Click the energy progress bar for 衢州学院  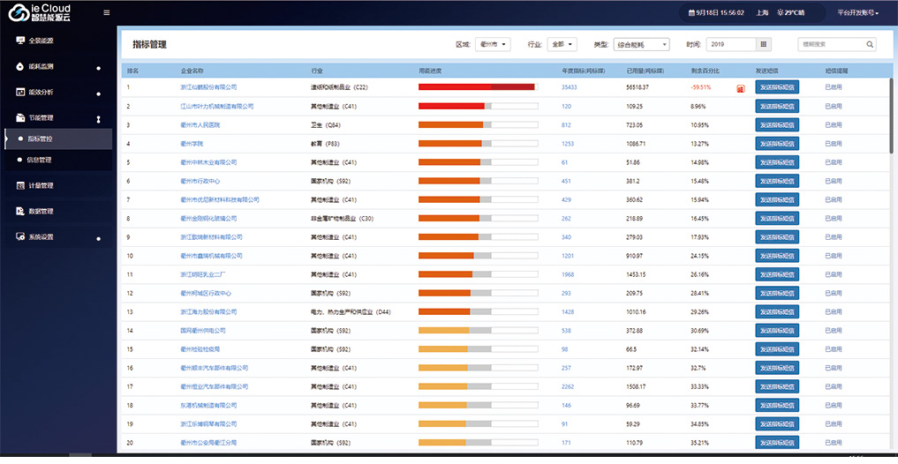[478, 144]
